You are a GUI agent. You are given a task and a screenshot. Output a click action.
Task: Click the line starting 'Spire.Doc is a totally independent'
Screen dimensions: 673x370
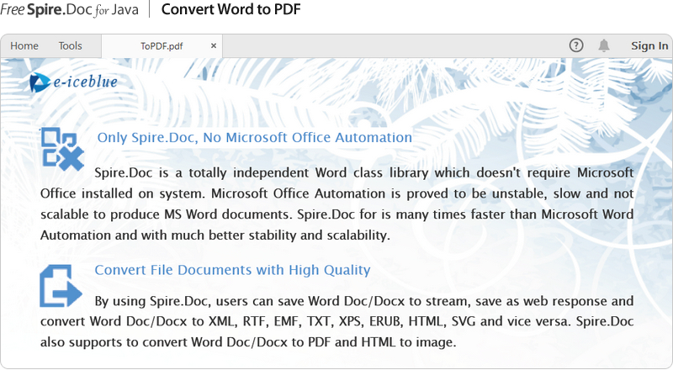click(x=364, y=173)
